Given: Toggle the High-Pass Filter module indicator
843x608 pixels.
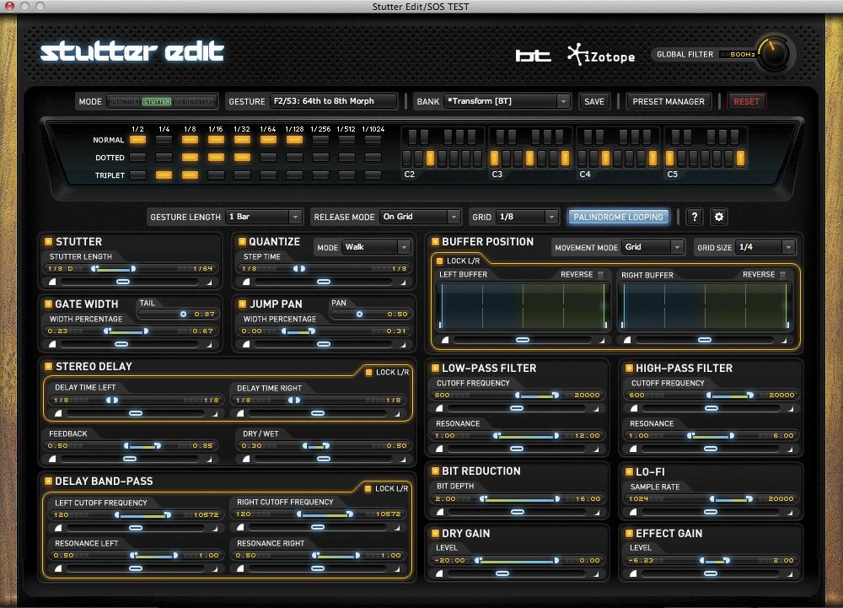Looking at the screenshot, I should pyautogui.click(x=629, y=369).
